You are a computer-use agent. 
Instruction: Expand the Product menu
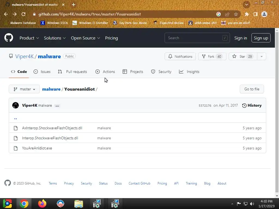click(x=29, y=38)
